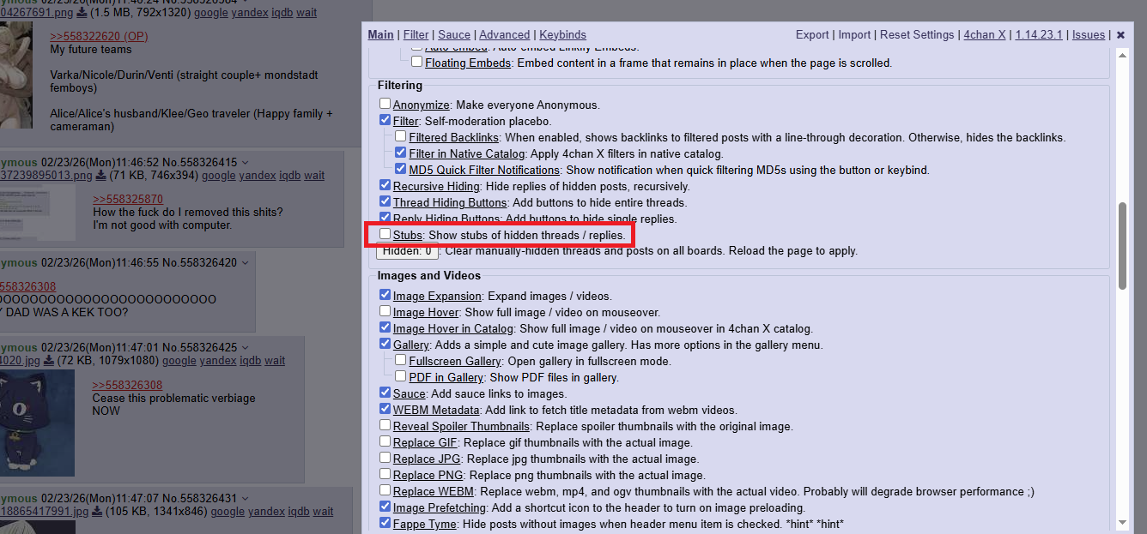Open post menu arrow for No.558326415
The width and height of the screenshot is (1147, 534).
(246, 162)
